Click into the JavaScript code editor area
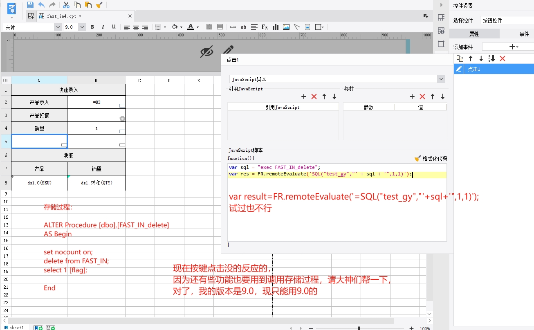Image resolution: width=534 pixels, height=330 pixels. coord(337,202)
